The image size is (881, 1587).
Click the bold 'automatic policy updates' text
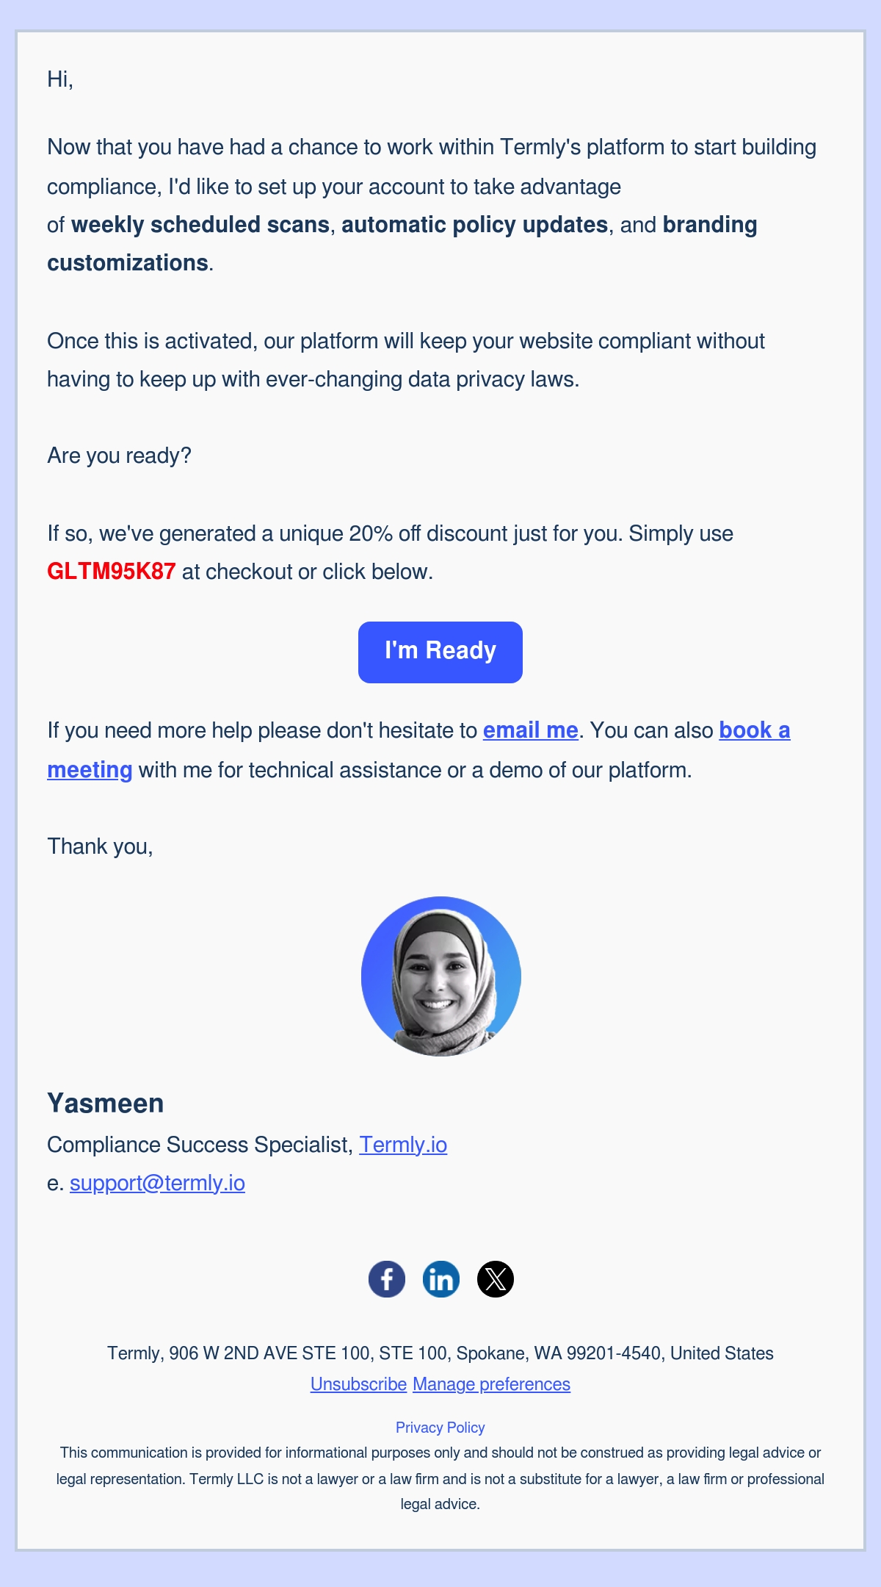475,225
